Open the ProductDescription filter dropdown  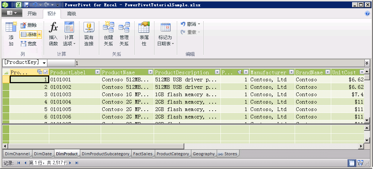[217, 72]
